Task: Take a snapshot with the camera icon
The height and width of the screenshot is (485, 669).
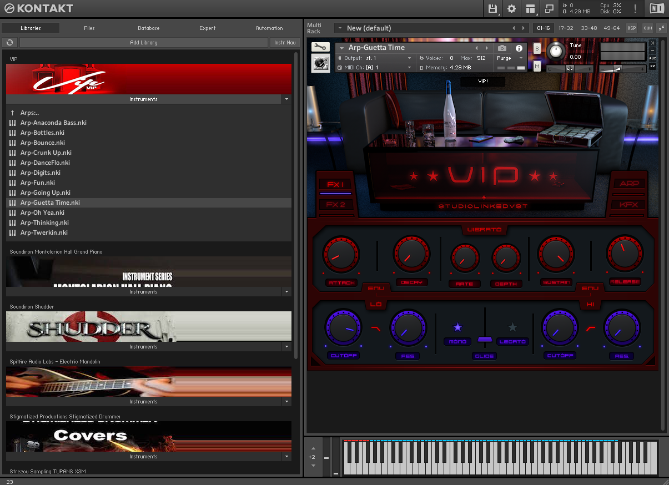Action: (502, 48)
